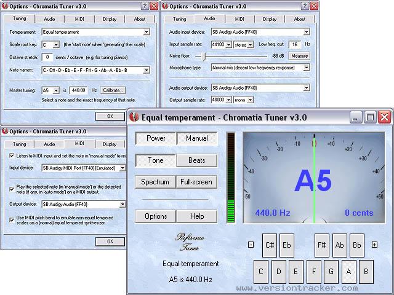394x295 pixels.
Task: Select the F note key
Action: pos(314,272)
